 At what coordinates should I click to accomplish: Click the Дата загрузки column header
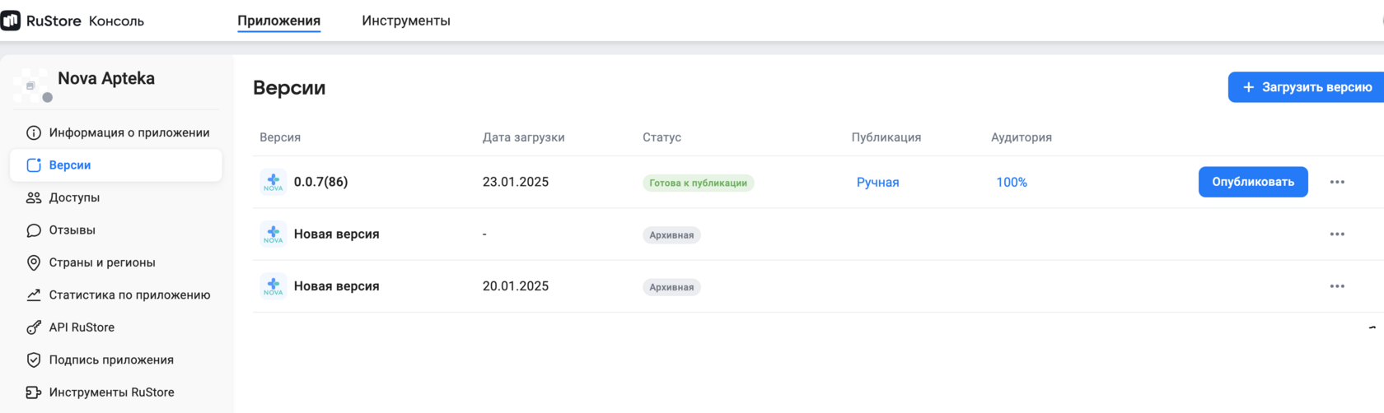[x=523, y=137]
